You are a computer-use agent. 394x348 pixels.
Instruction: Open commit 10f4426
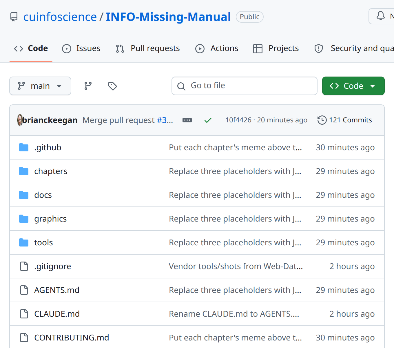point(238,120)
